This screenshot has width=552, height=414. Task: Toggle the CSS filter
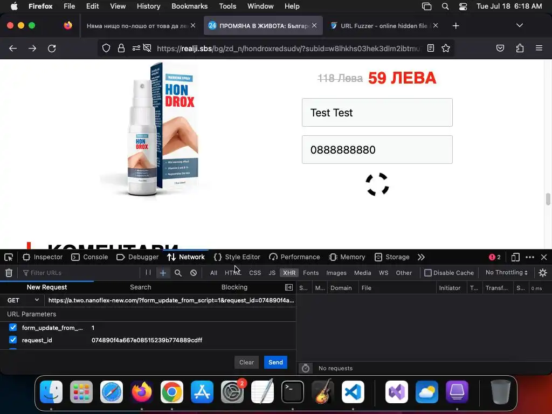tap(255, 273)
